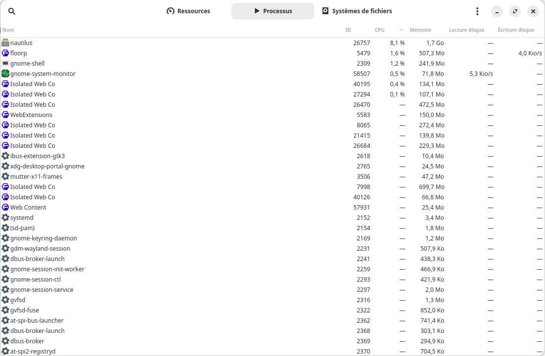Sort by Écriture disque column
545x356 pixels.
point(516,30)
